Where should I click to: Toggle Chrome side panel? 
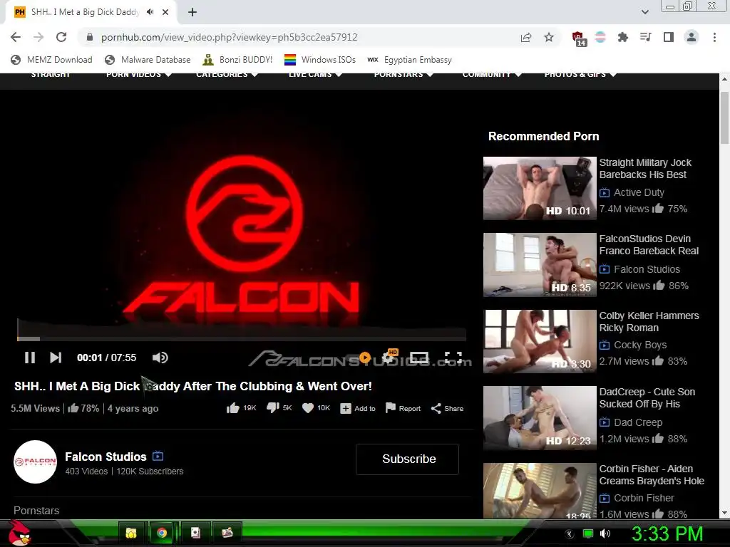[x=669, y=37]
